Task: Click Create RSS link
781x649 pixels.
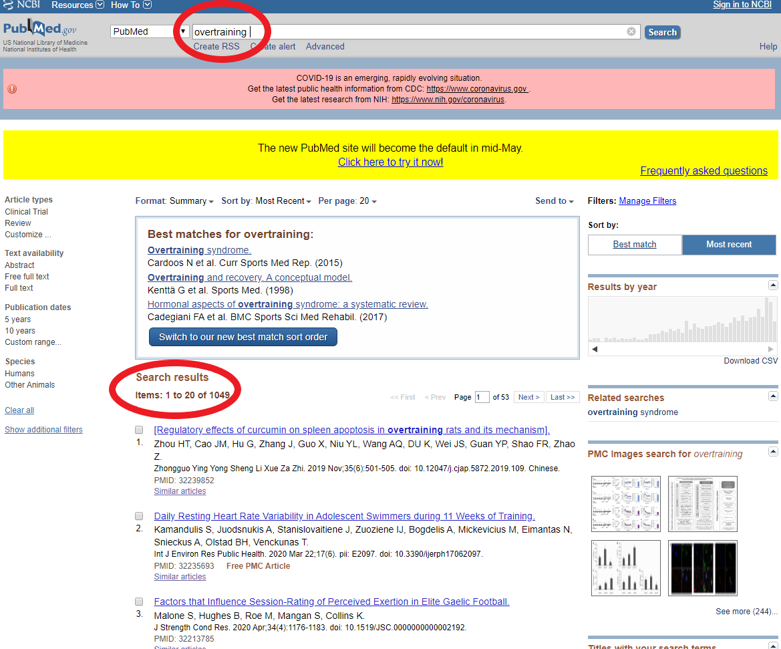Action: pos(216,46)
